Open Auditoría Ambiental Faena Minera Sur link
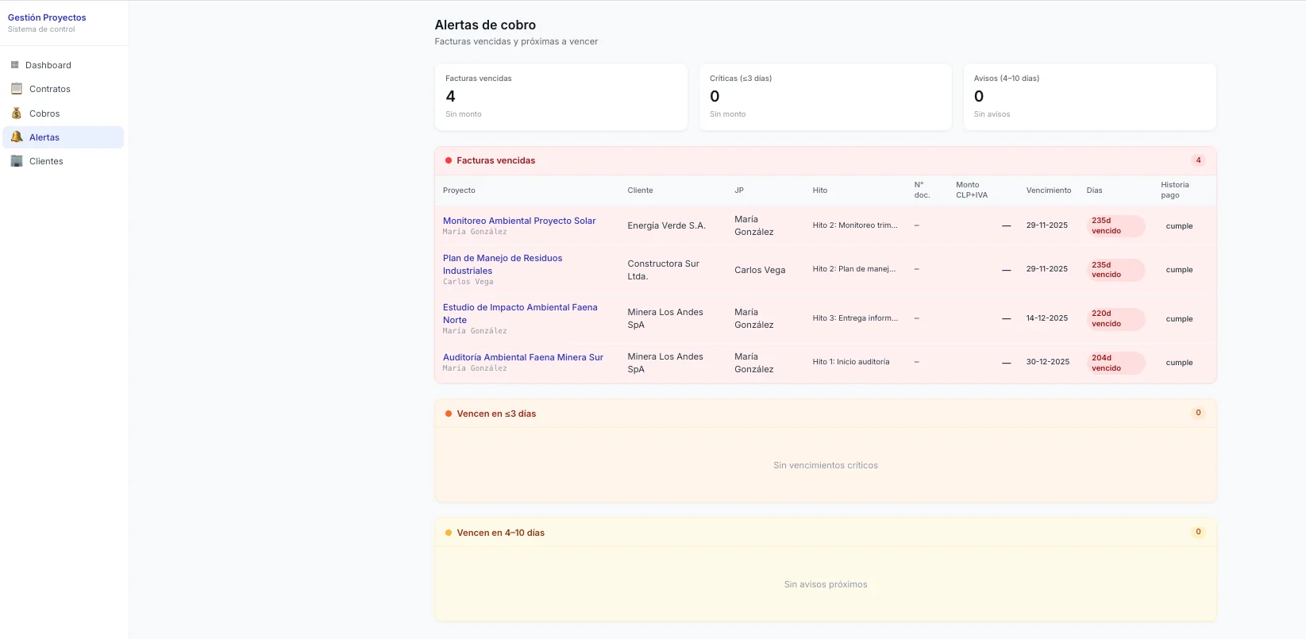1306x639 pixels. point(523,357)
